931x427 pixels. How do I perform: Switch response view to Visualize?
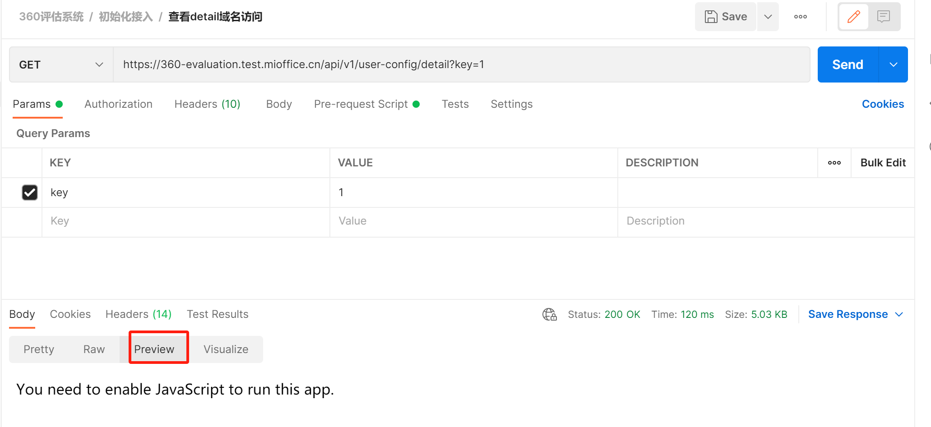[x=226, y=349]
